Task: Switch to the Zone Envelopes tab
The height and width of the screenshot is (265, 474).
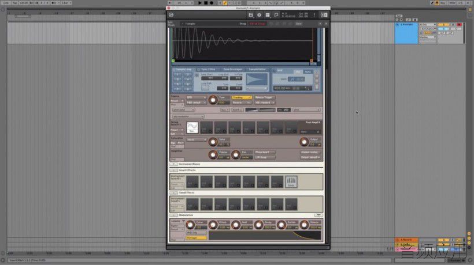Action: click(233, 70)
